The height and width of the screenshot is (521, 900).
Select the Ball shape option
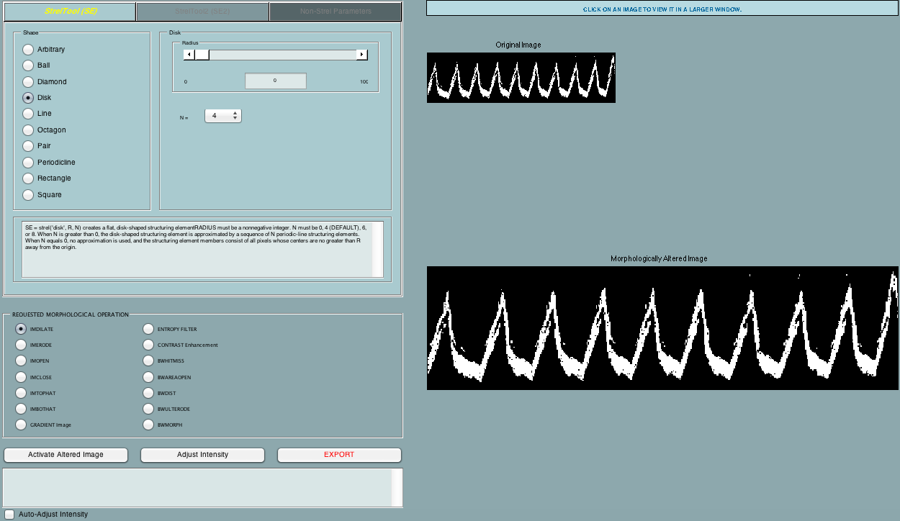click(x=28, y=65)
